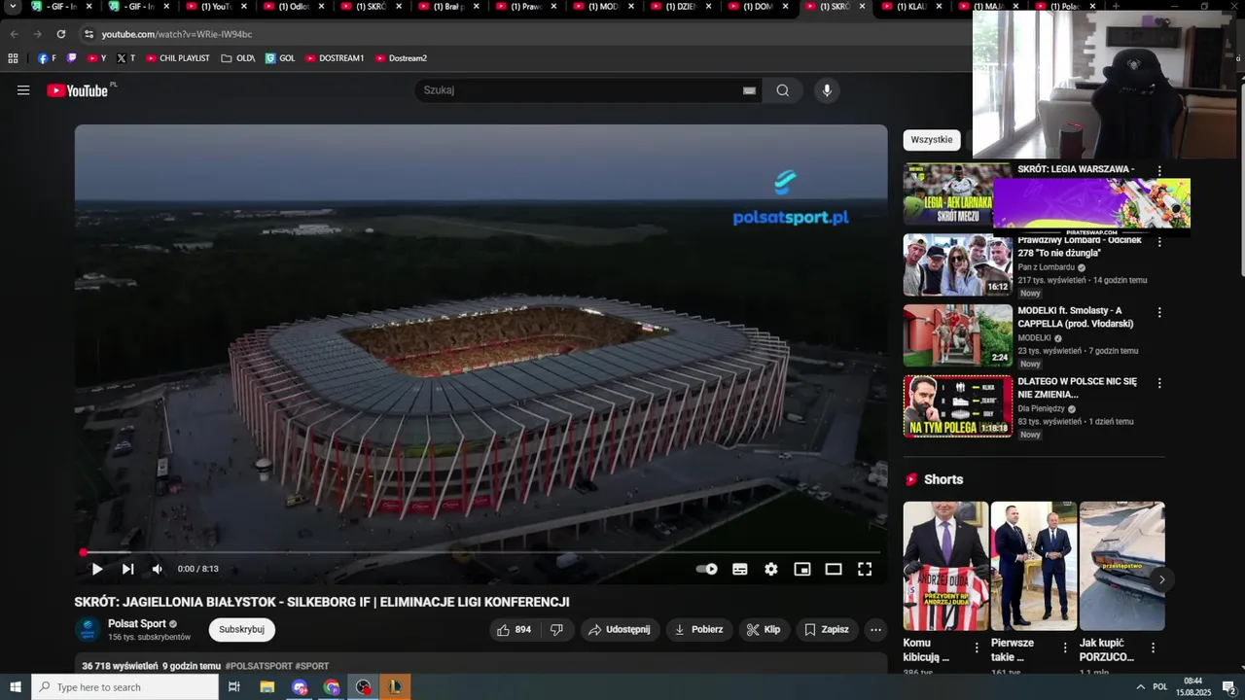Screen dimensions: 1245x700
Task: Open options for Prawdziwy Lombard video
Action: [1159, 241]
